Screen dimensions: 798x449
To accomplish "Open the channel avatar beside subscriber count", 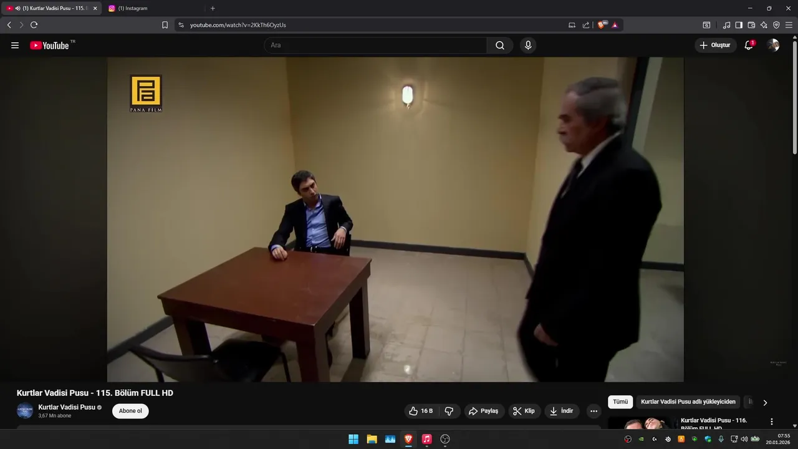I will point(25,411).
